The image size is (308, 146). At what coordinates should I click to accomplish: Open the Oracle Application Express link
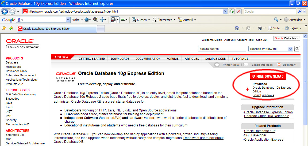click(264, 140)
